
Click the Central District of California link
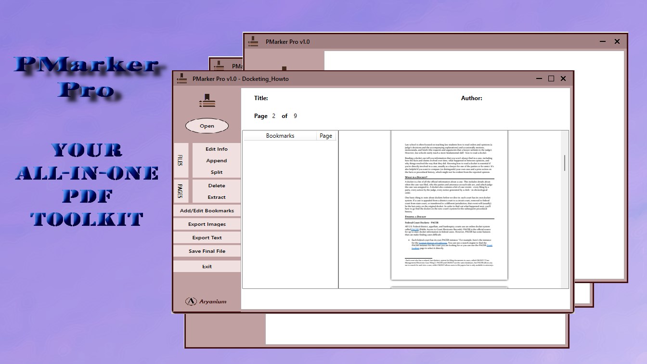pyautogui.click(x=433, y=243)
